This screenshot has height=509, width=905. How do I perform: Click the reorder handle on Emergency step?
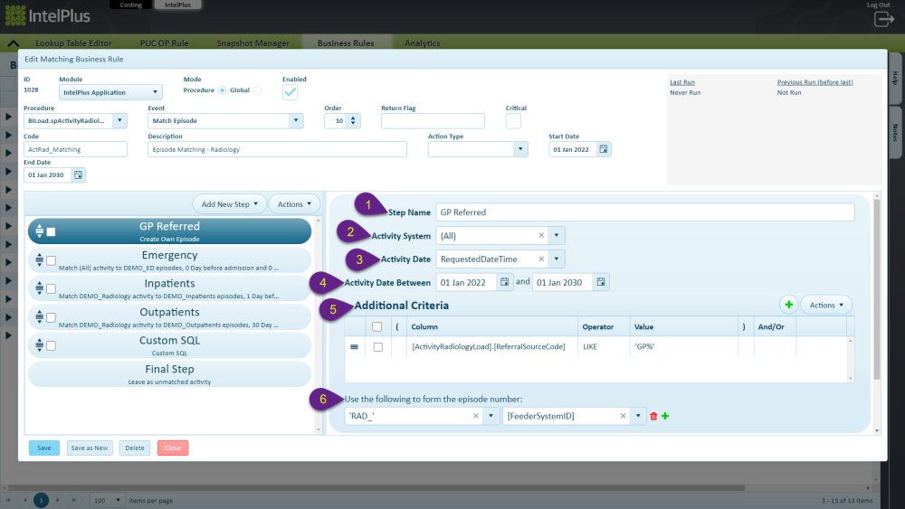(x=39, y=260)
